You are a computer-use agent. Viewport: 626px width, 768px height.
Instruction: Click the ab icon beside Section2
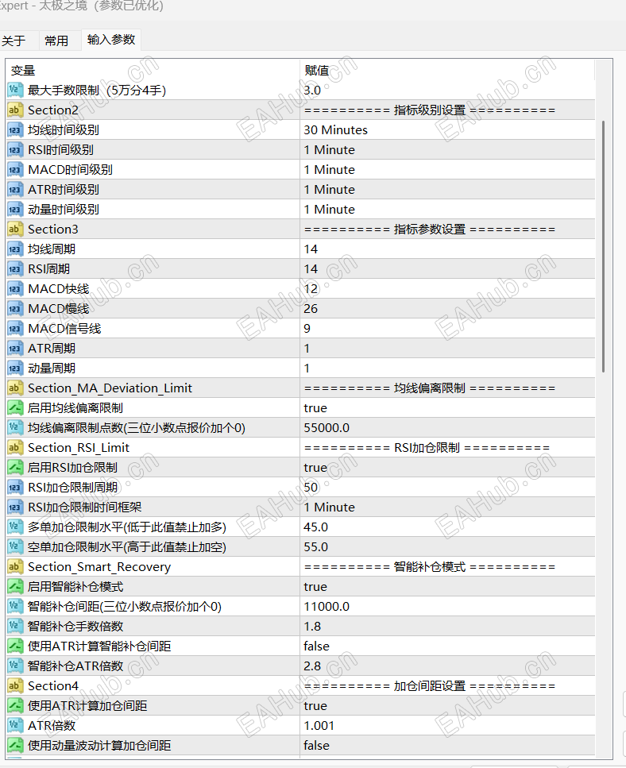point(15,110)
